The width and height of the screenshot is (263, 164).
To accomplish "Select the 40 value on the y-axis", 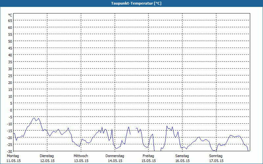I will [10, 55].
